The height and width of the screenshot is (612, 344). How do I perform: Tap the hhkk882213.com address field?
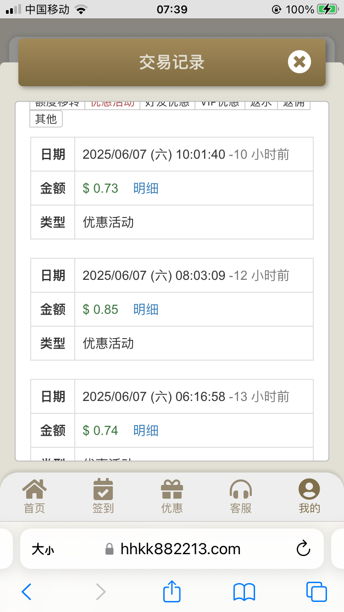[180, 549]
